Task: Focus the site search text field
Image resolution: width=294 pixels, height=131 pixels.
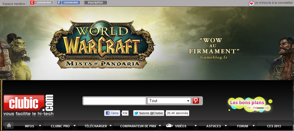Action: (114, 101)
